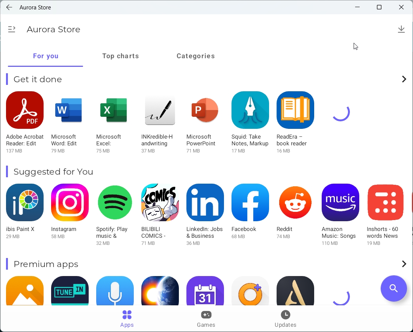Click the Get it done heading
Screen dimensions: 413x332
[38, 79]
